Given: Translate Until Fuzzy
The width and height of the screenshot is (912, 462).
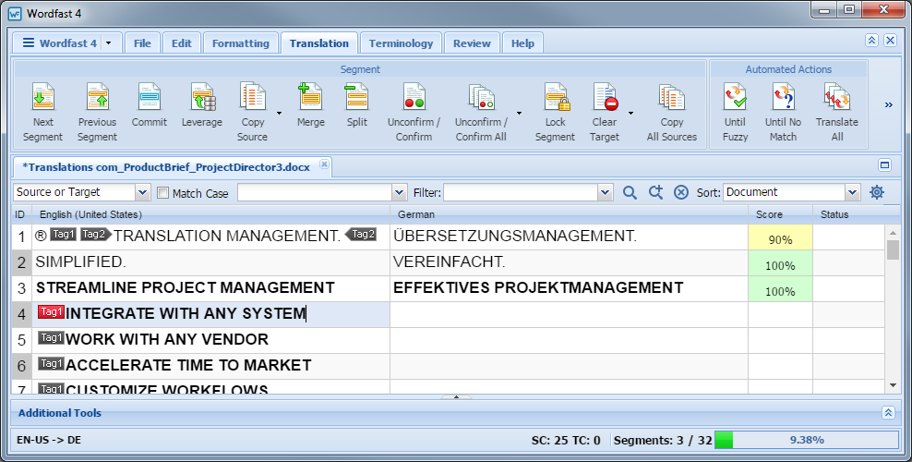Looking at the screenshot, I should click(x=735, y=113).
